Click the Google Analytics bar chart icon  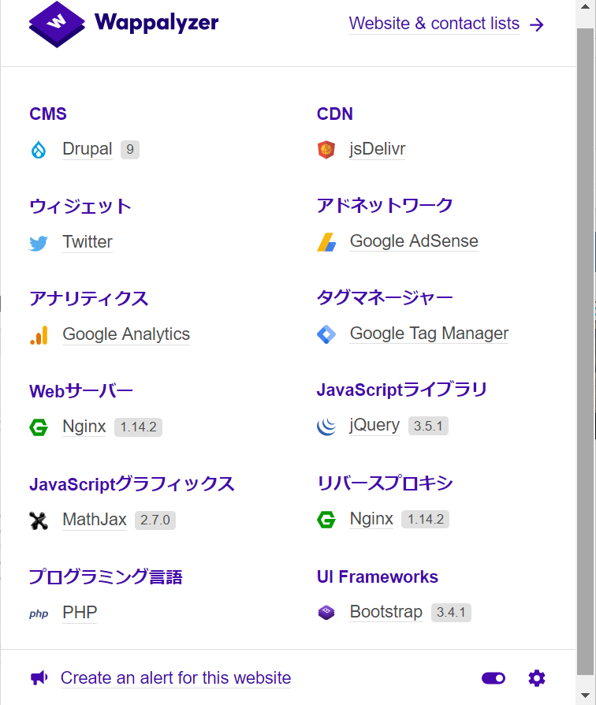tap(39, 335)
